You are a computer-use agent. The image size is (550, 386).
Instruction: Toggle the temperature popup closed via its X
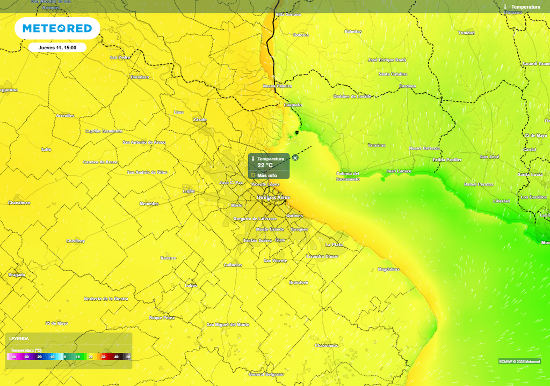tap(295, 158)
